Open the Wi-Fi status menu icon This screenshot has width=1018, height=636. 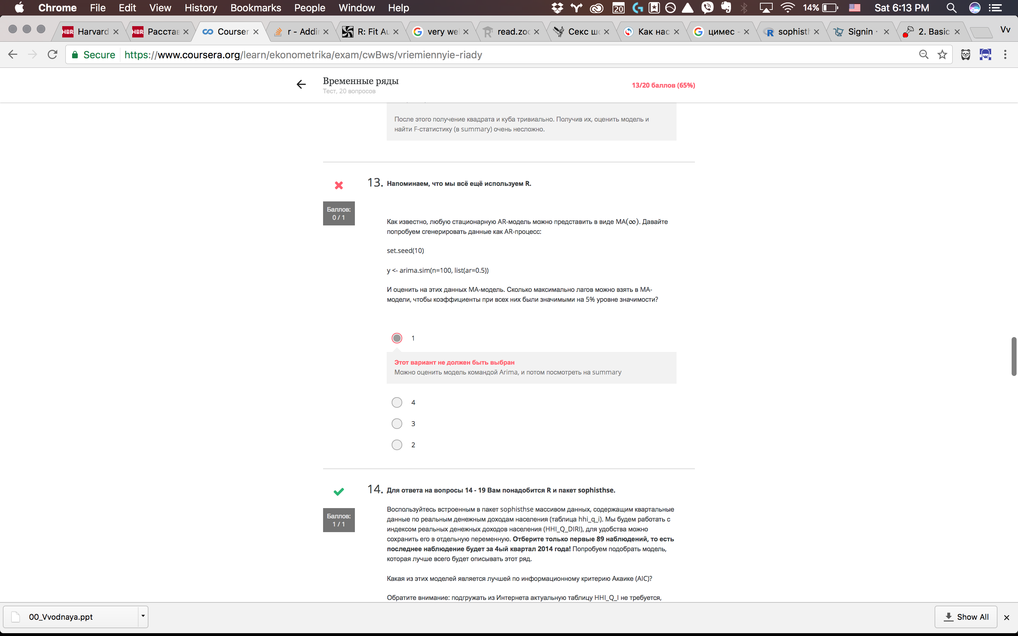pos(787,8)
